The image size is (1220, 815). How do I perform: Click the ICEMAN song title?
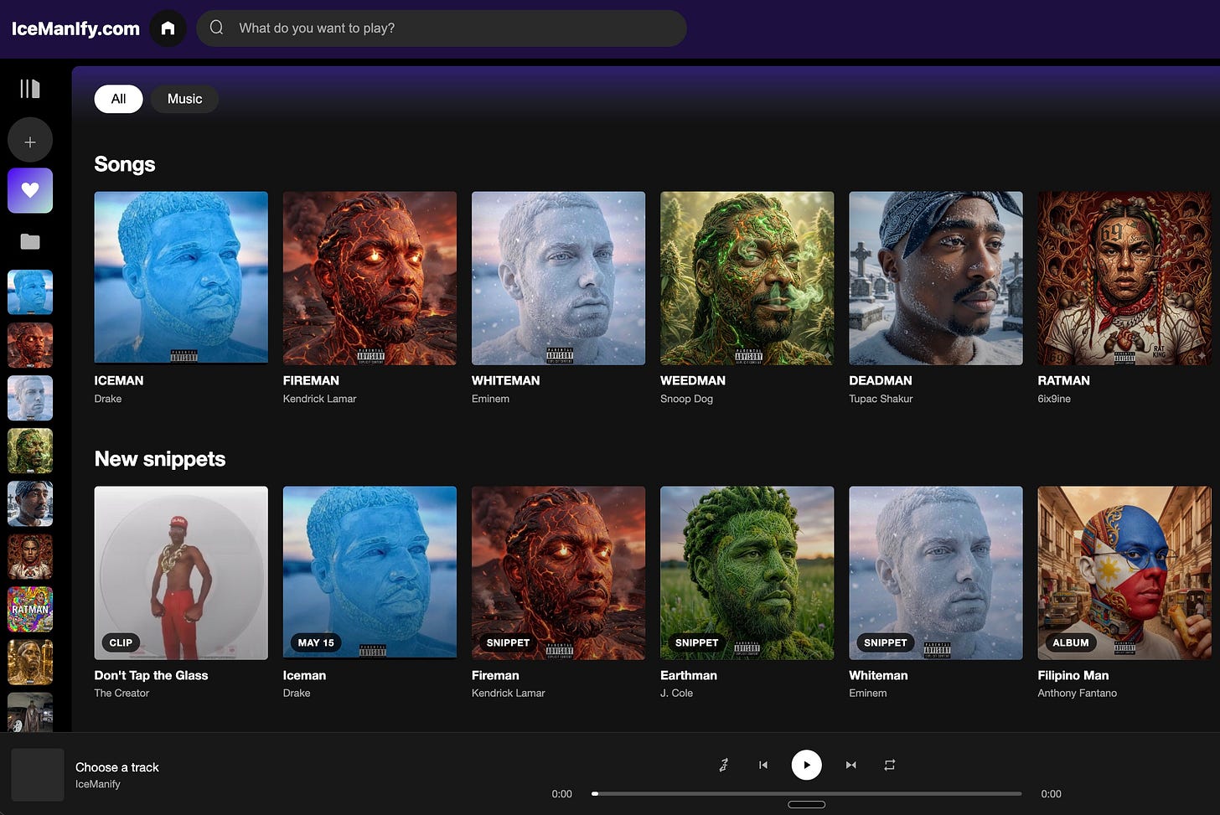point(119,380)
